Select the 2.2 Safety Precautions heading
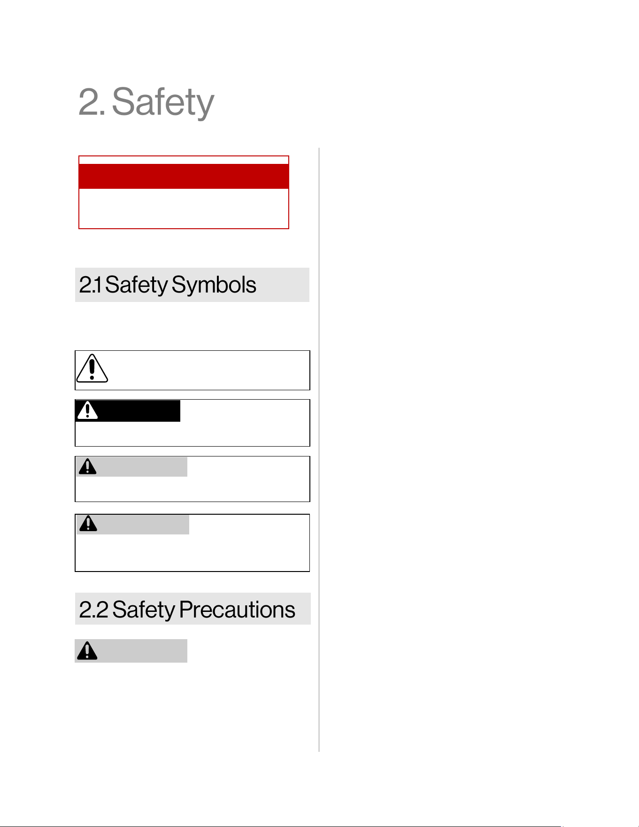Viewport: 639px width, 827px height. point(187,610)
